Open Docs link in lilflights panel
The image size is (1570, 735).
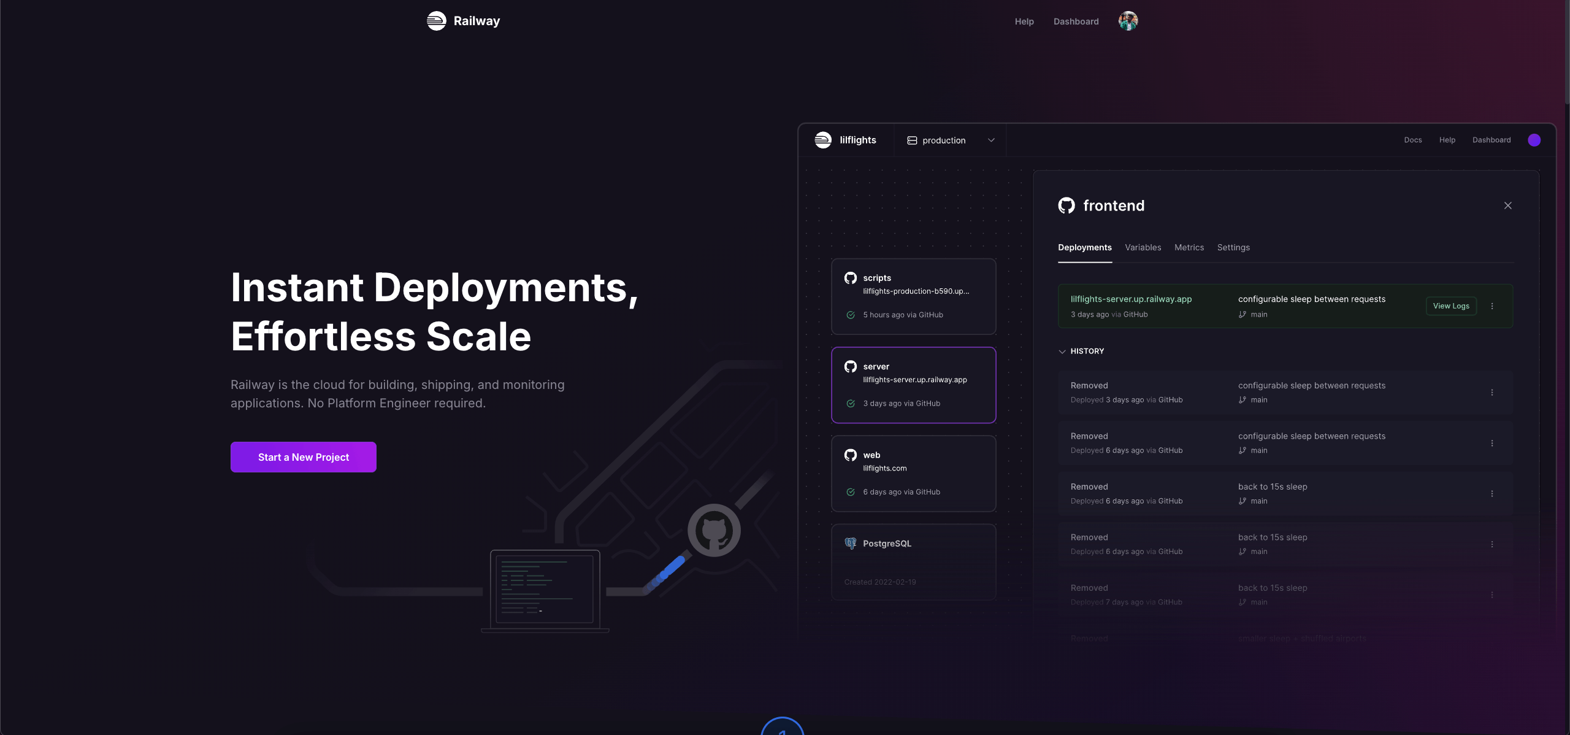point(1413,140)
